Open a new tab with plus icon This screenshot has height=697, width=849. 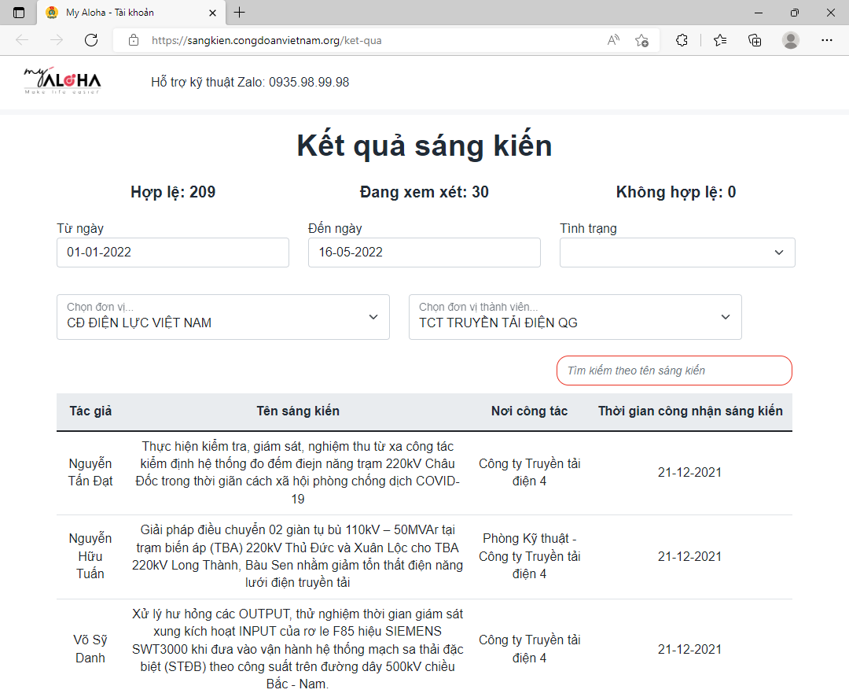(x=239, y=13)
